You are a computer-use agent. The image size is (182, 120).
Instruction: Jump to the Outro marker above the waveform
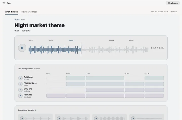click(x=132, y=40)
